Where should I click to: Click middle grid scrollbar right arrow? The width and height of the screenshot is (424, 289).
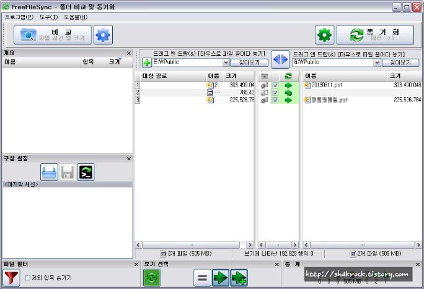click(294, 245)
